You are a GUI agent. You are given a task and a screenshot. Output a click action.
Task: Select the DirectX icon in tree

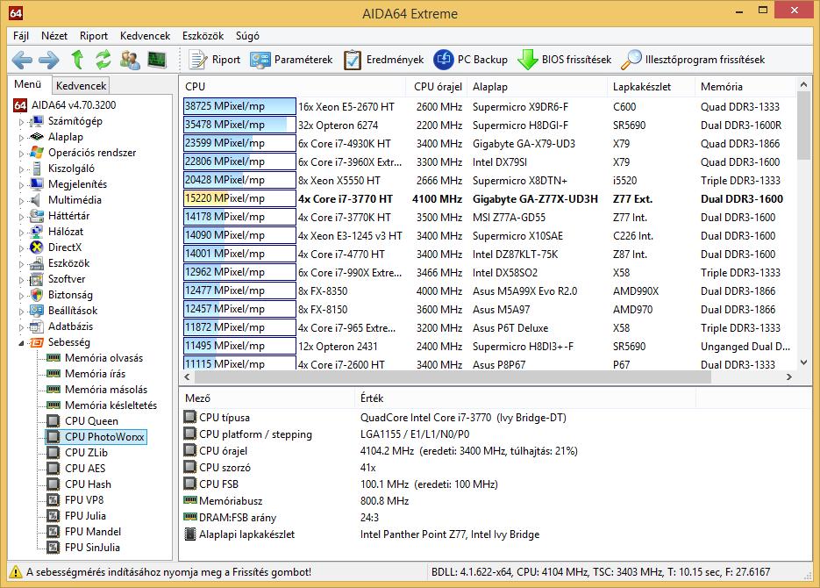(37, 247)
